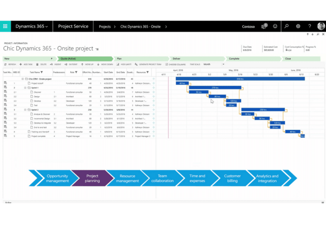326x226 pixels.
Task: Open the Project Service area
Action: pos(73,26)
